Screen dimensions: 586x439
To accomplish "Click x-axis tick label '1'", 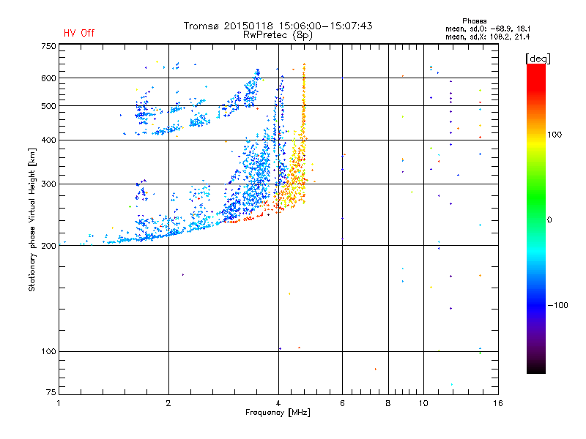I will [59, 403].
